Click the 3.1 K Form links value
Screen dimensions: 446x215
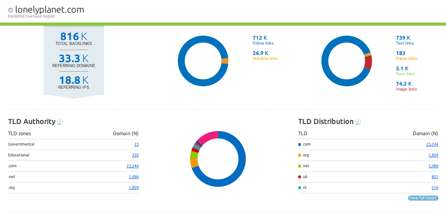point(402,69)
